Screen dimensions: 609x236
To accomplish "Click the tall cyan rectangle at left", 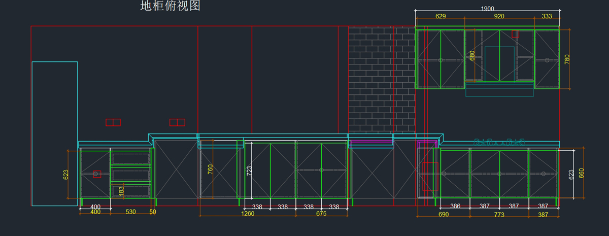I will pyautogui.click(x=55, y=133).
